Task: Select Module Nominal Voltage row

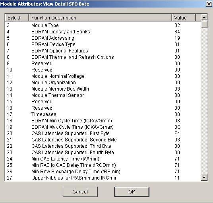Action: pos(103,76)
